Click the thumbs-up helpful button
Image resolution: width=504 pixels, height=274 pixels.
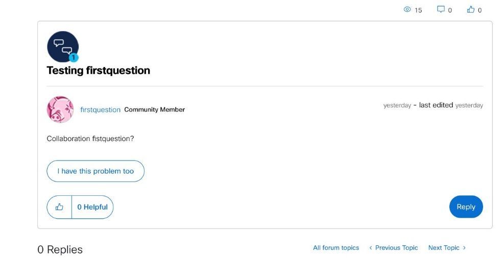tap(59, 207)
